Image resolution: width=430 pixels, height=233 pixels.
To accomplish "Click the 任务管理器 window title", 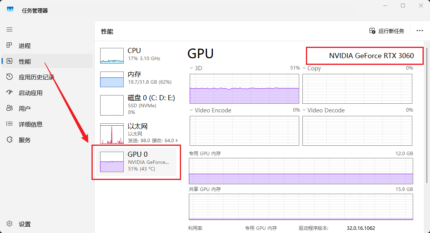I will point(35,11).
